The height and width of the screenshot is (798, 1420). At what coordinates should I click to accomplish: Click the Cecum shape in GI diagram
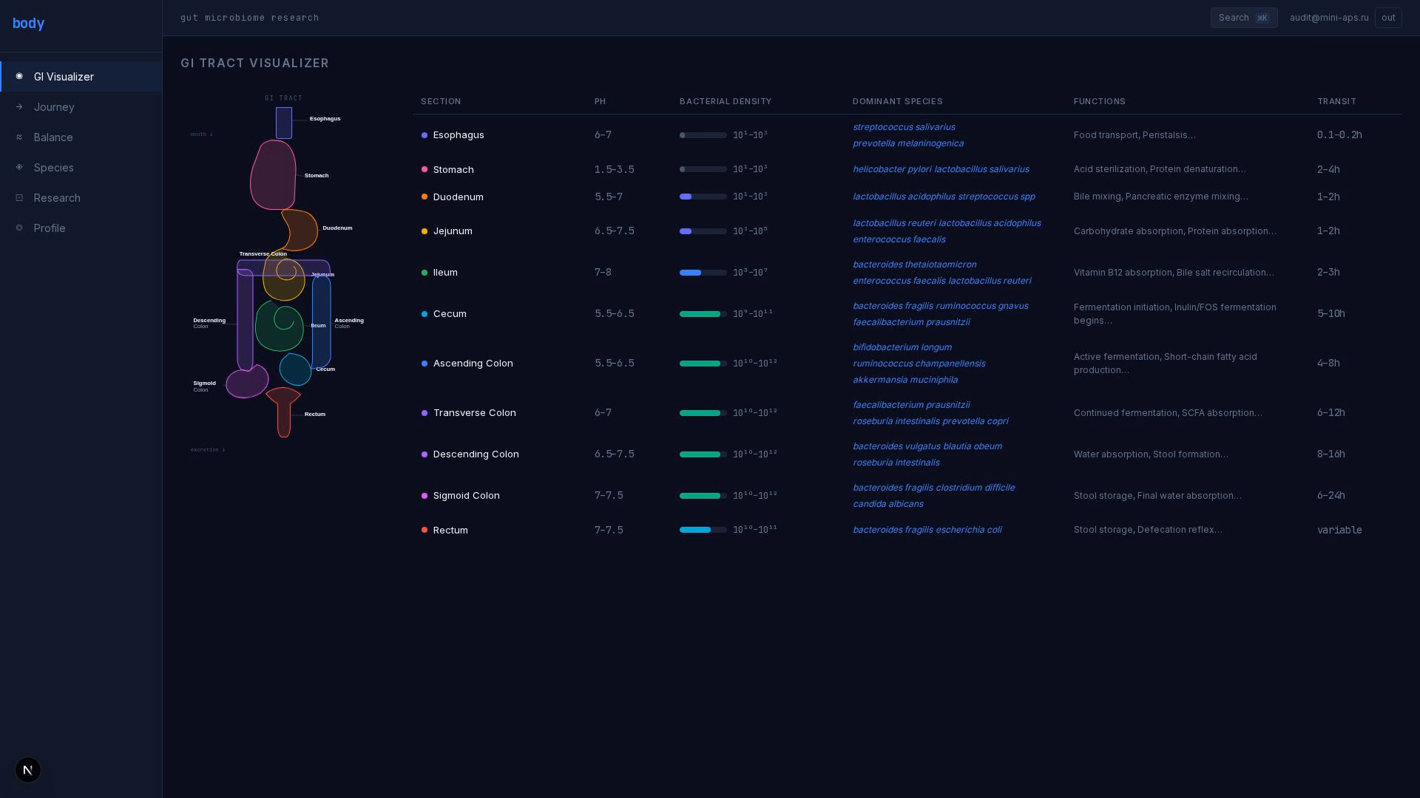295,369
